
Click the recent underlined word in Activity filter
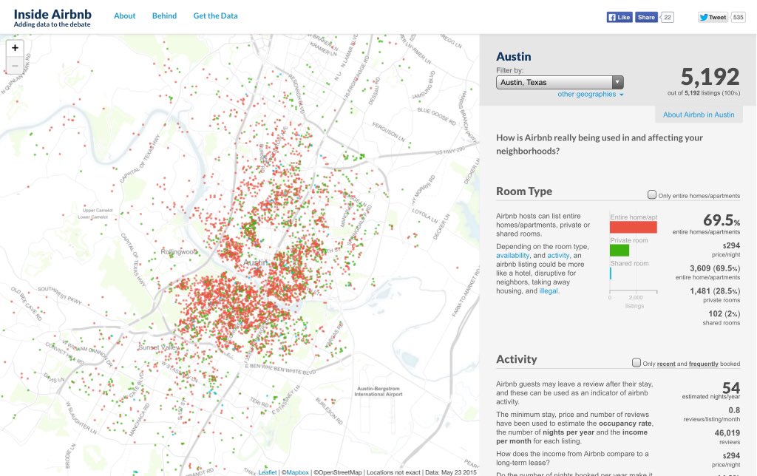[666, 364]
